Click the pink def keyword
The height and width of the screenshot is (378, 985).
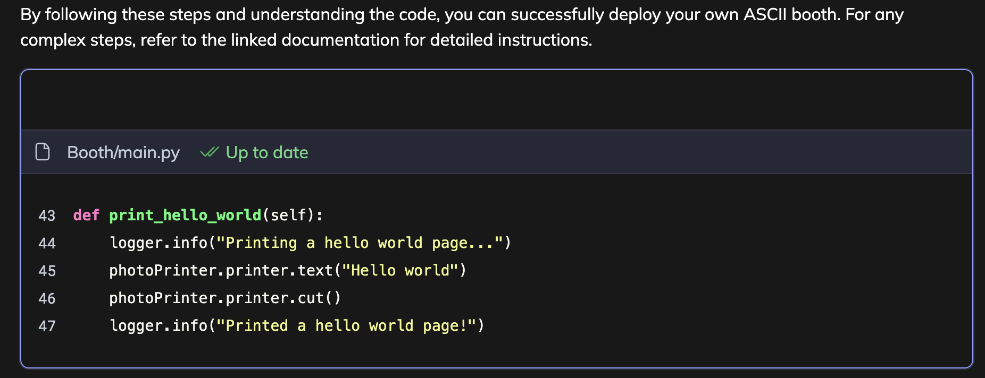click(x=86, y=215)
